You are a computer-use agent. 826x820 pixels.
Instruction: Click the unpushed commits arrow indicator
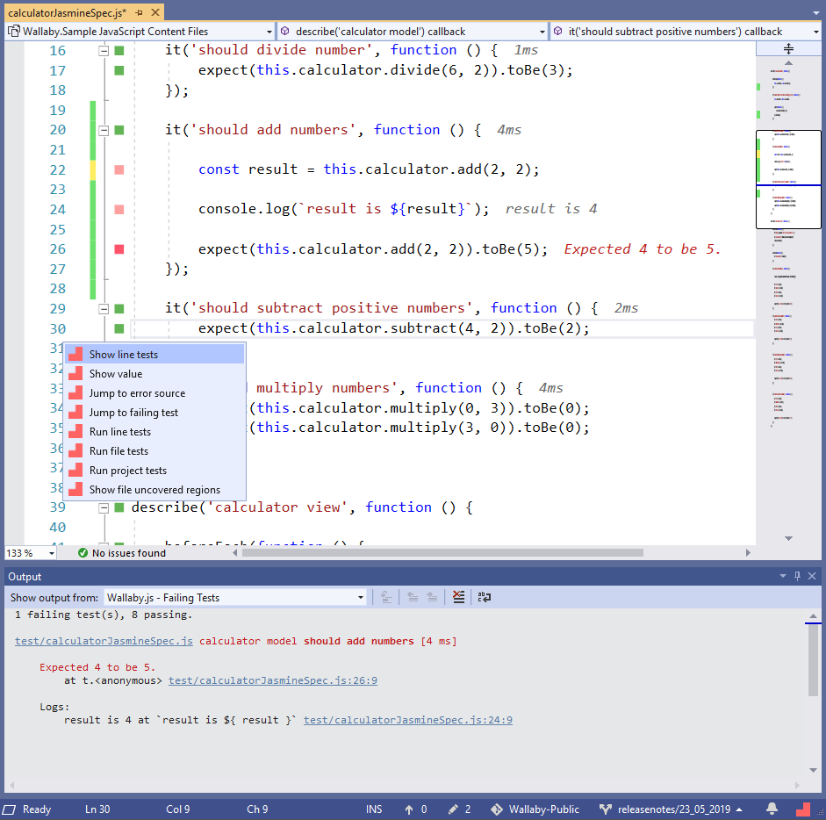pos(416,809)
